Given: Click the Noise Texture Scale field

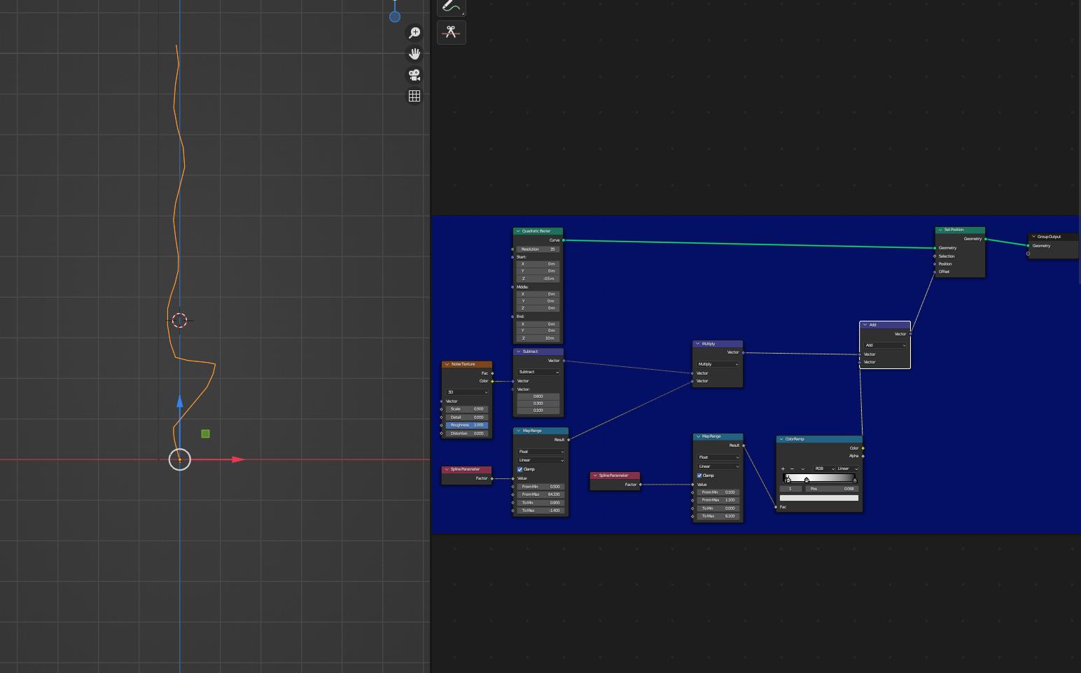Looking at the screenshot, I should click(x=467, y=409).
